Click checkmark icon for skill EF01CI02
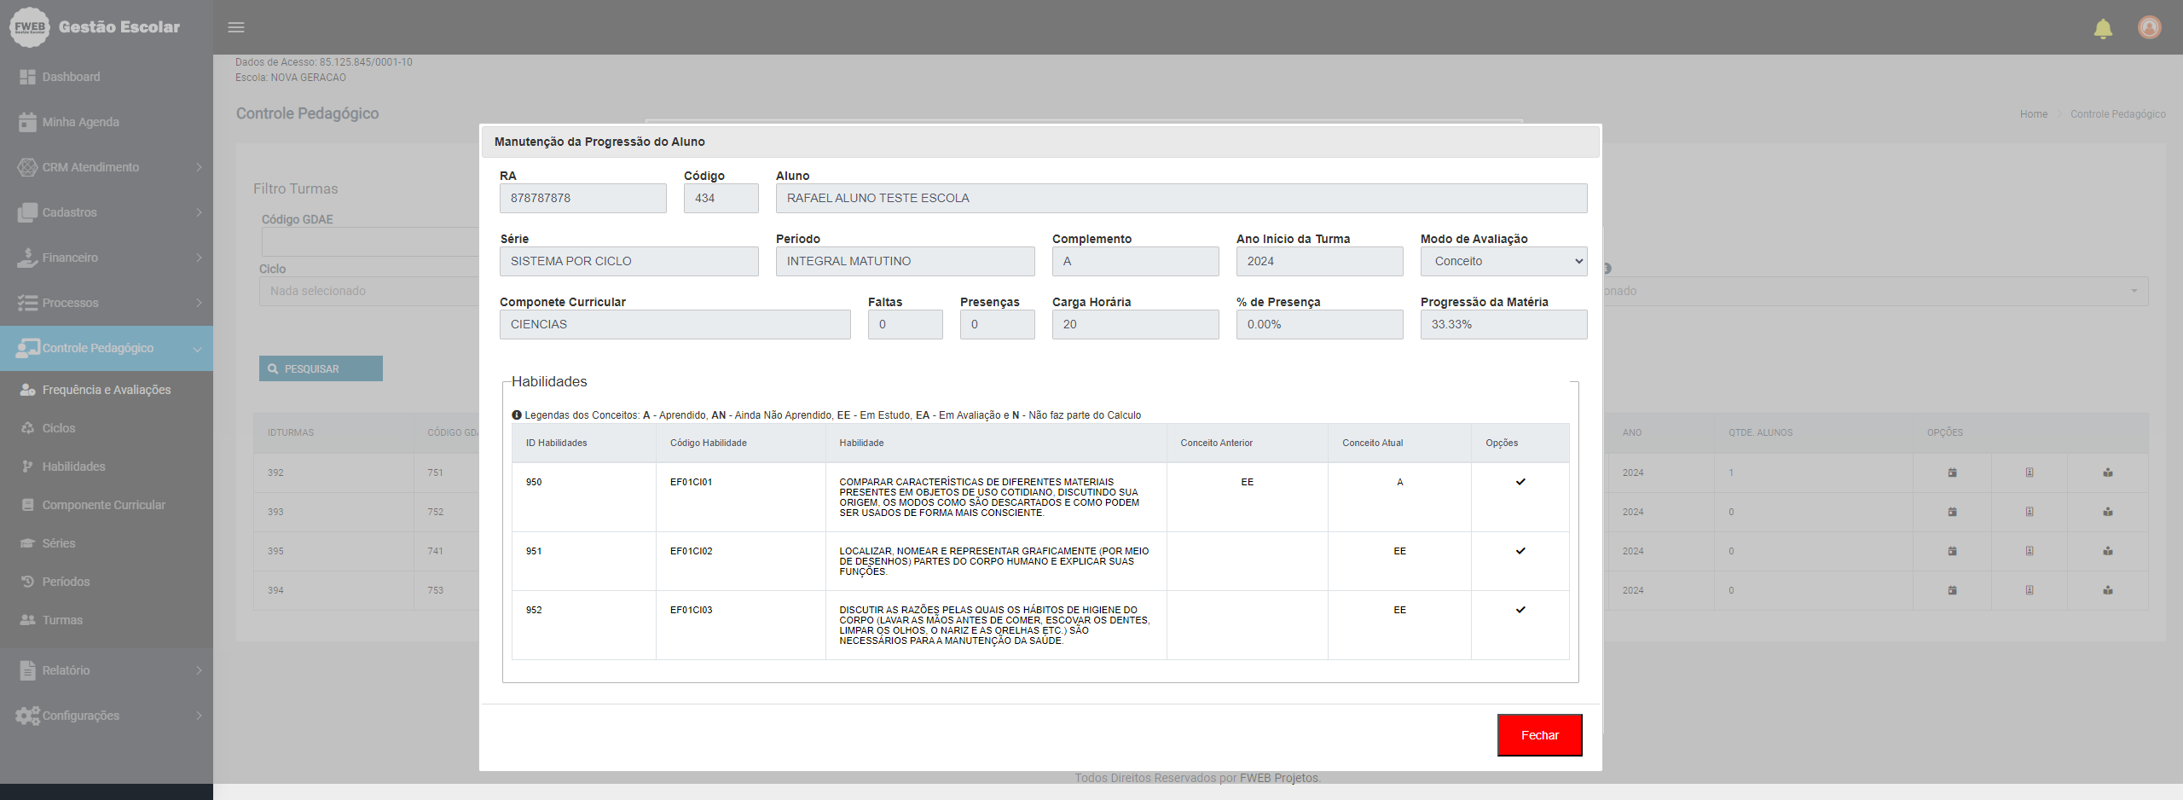Viewport: 2183px width, 800px height. point(1520,551)
